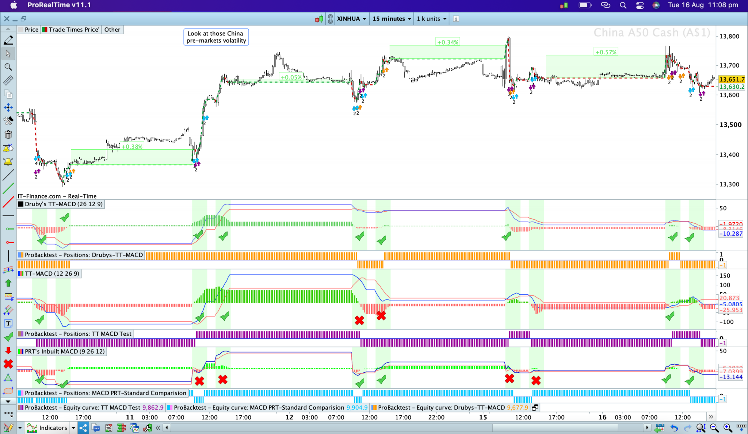Click the TT-MACD (12 26 9) indicator label
This screenshot has width=748, height=434.
(49, 273)
